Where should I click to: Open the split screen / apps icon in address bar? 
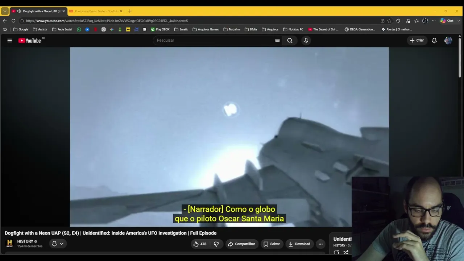382,21
